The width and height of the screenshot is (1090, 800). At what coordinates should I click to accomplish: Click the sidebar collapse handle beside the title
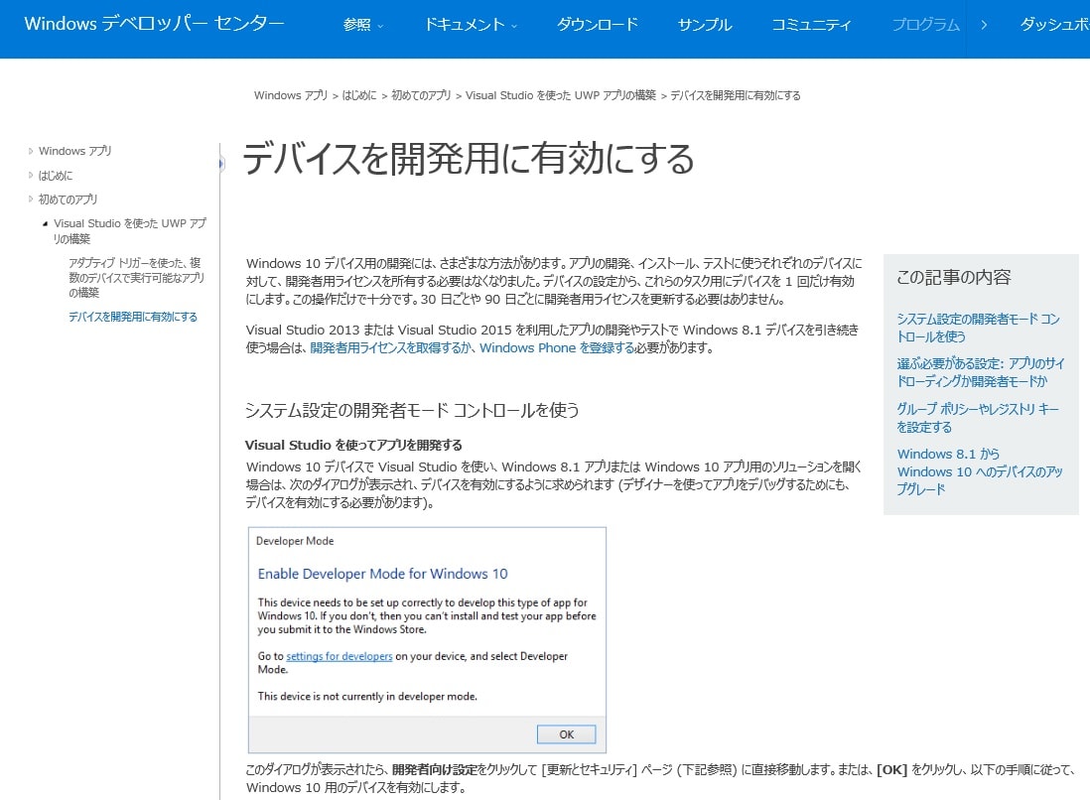coord(221,164)
